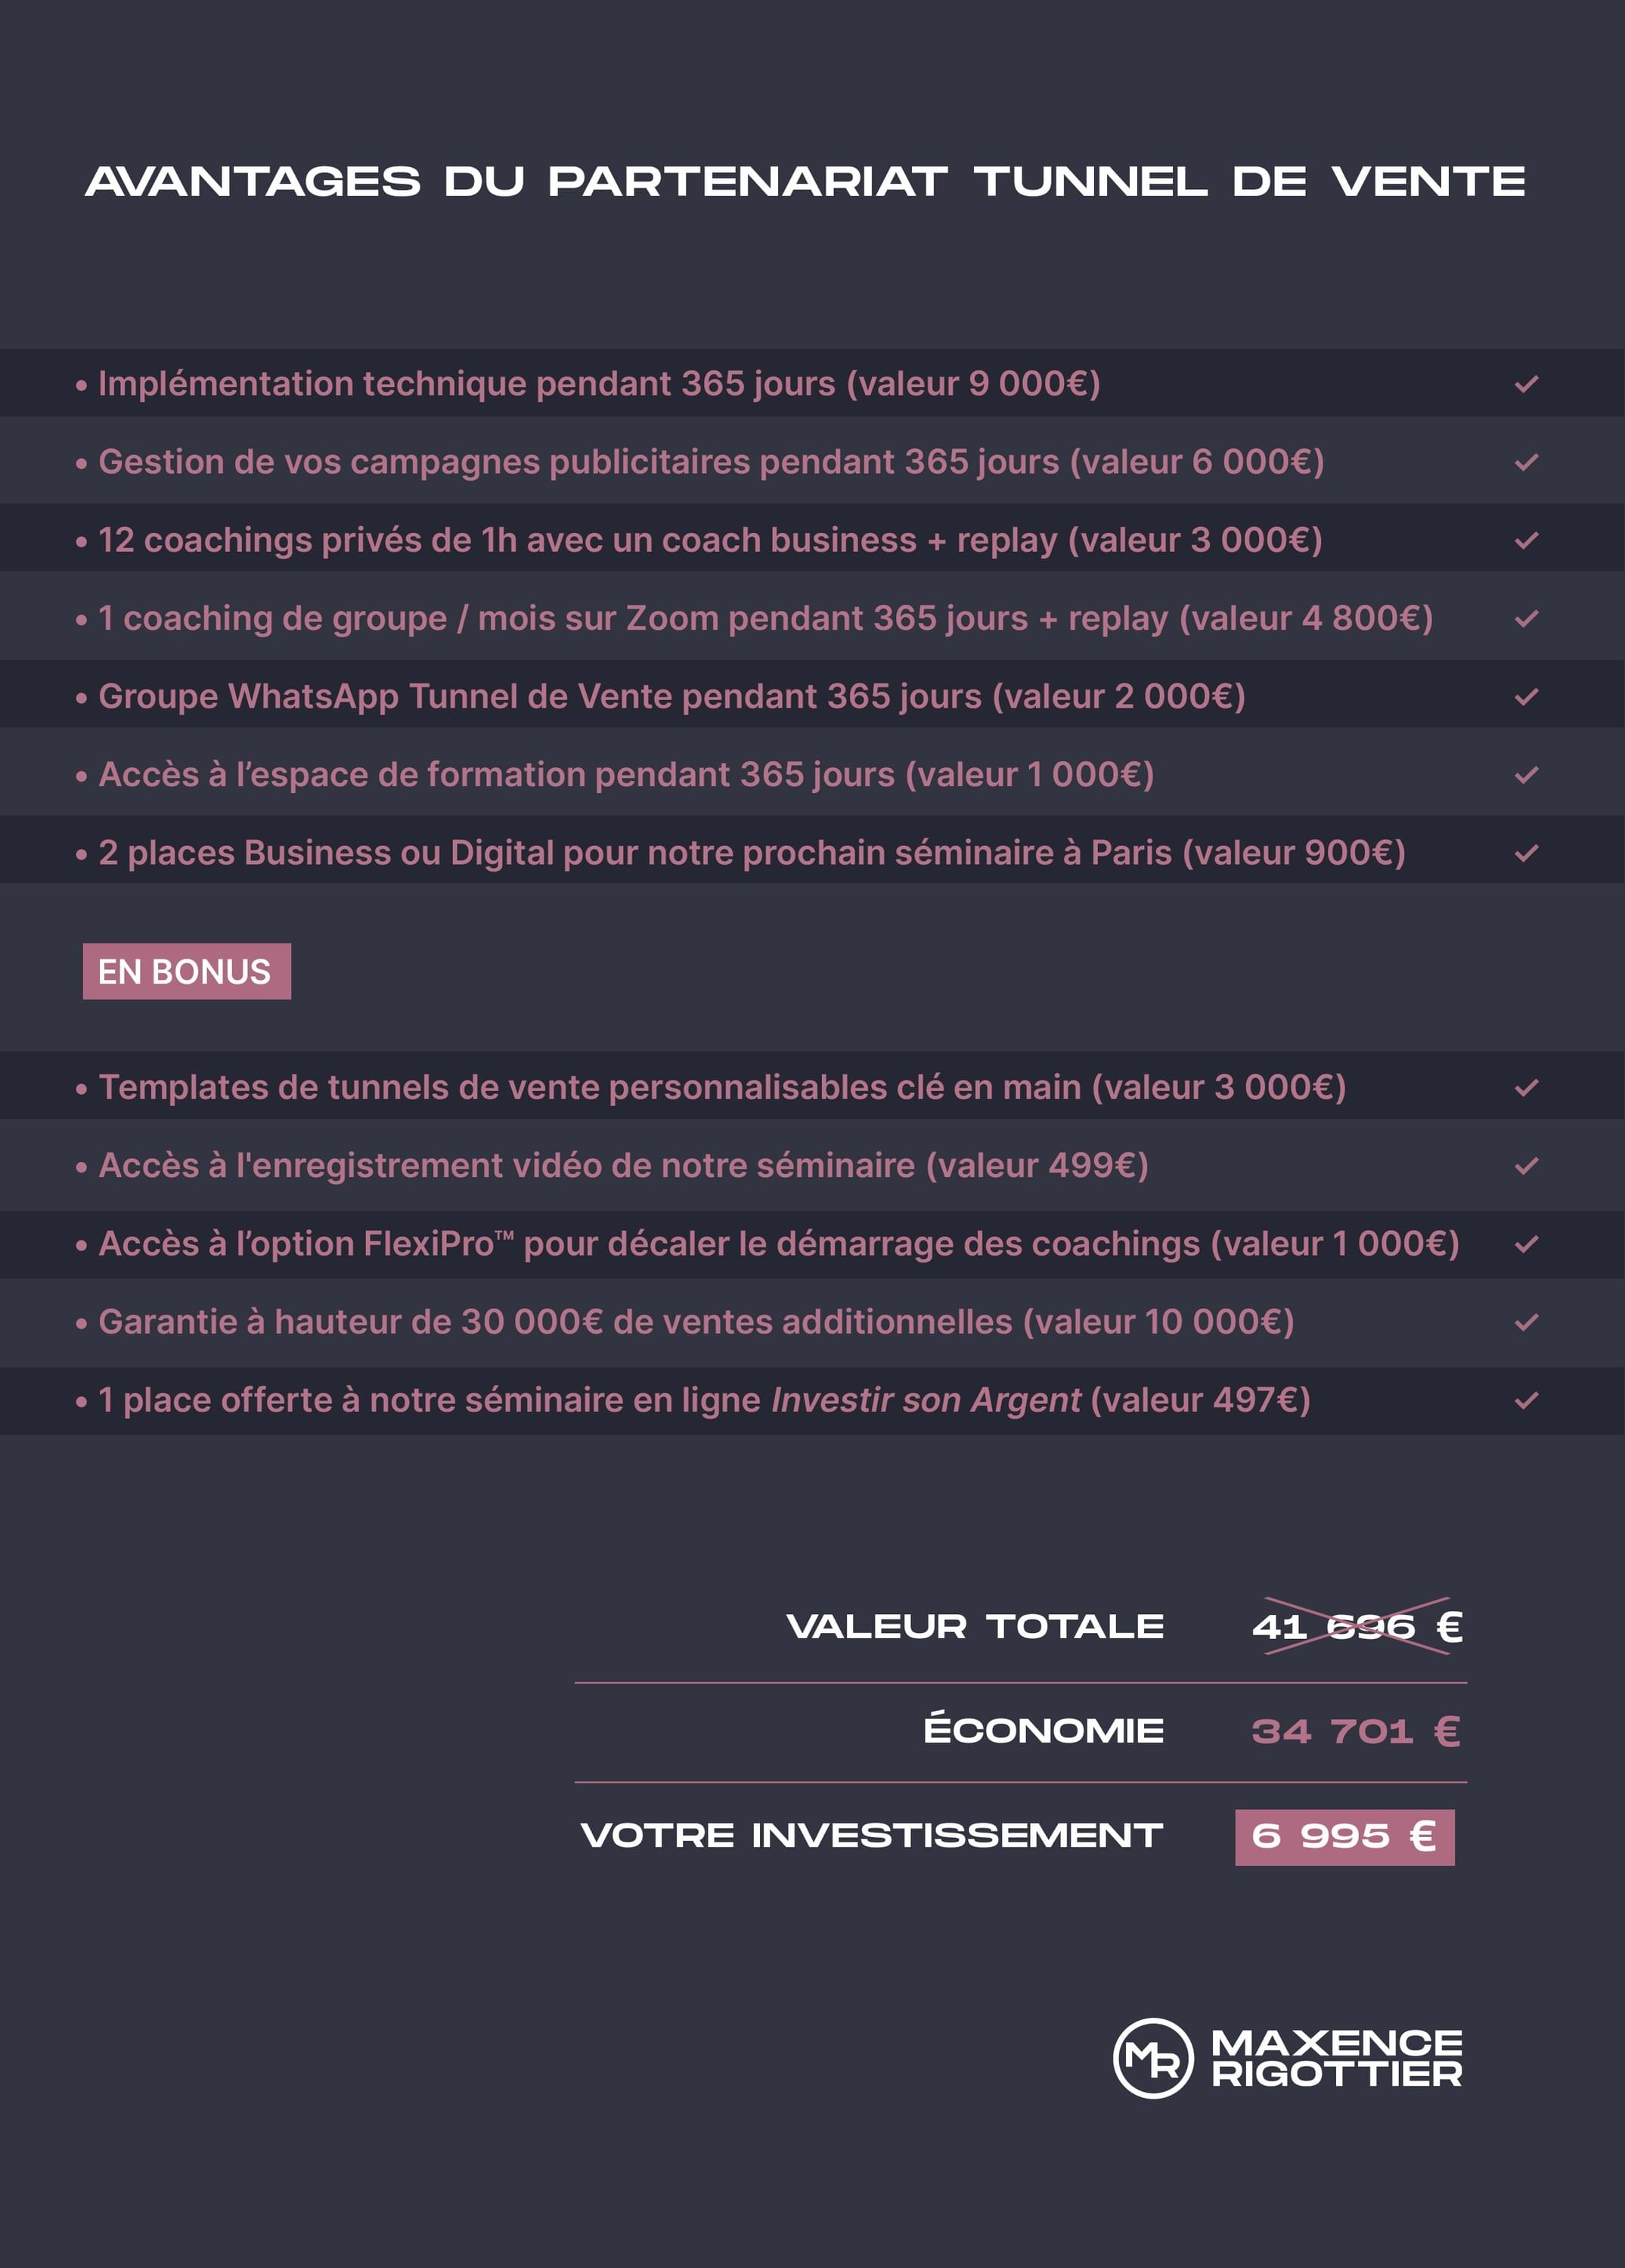The image size is (1625, 2268).
Task: Click the MR circular logo
Action: point(1152,2057)
